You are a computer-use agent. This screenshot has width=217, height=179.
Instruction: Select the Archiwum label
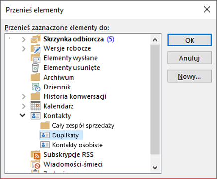[59, 77]
